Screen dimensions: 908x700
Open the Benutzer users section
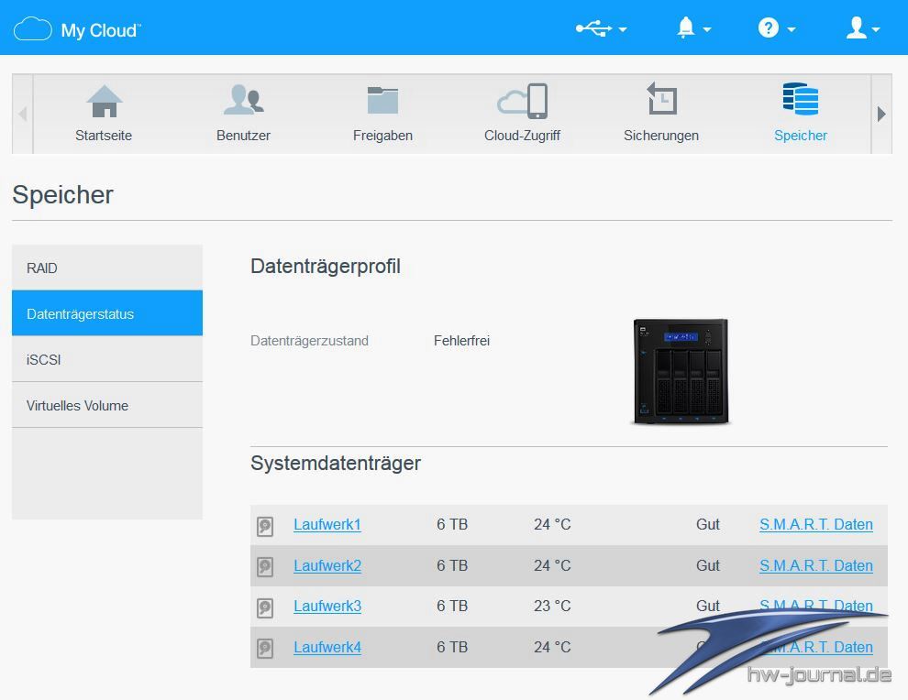pyautogui.click(x=243, y=102)
